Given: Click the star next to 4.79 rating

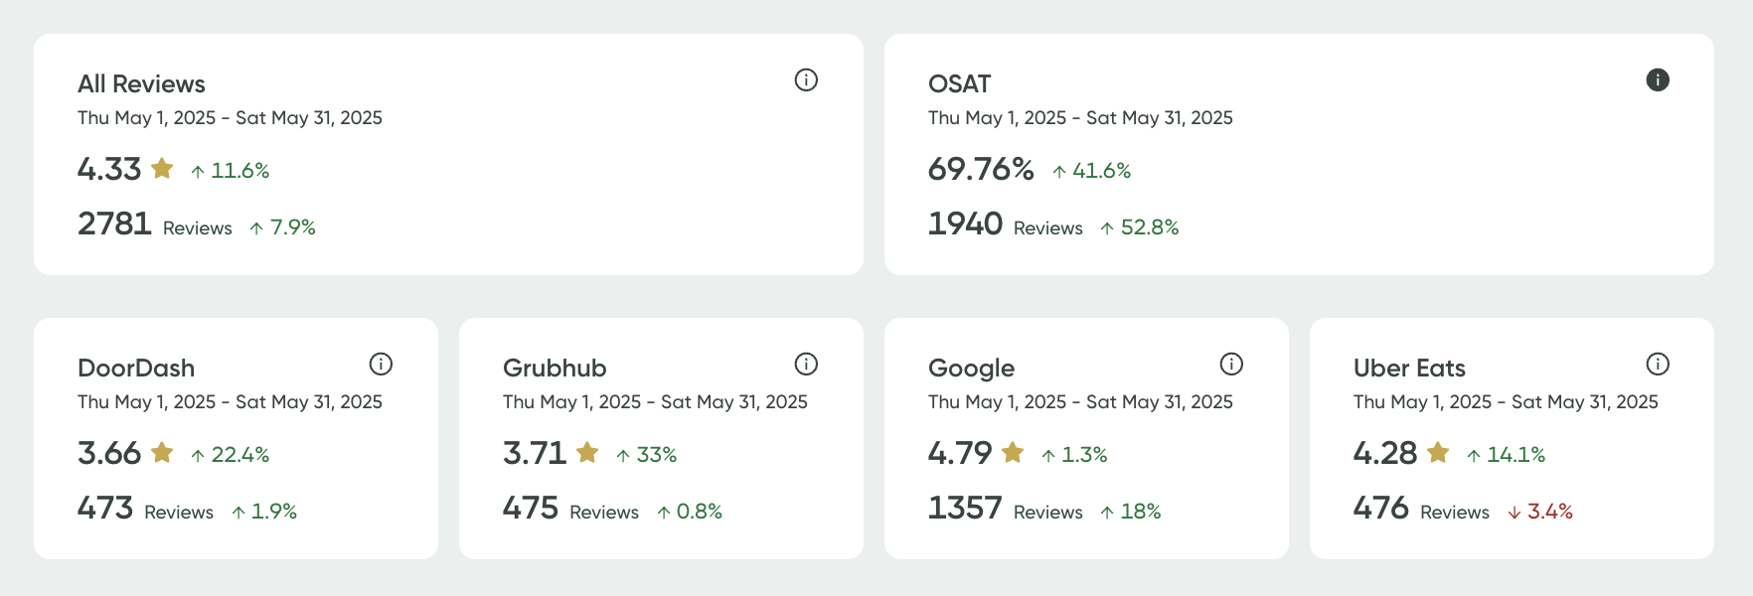Looking at the screenshot, I should [x=1013, y=453].
